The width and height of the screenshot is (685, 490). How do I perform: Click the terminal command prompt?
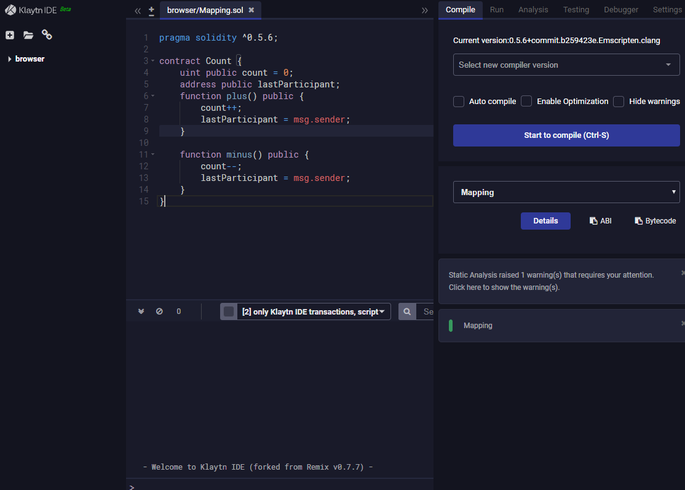pyautogui.click(x=132, y=487)
